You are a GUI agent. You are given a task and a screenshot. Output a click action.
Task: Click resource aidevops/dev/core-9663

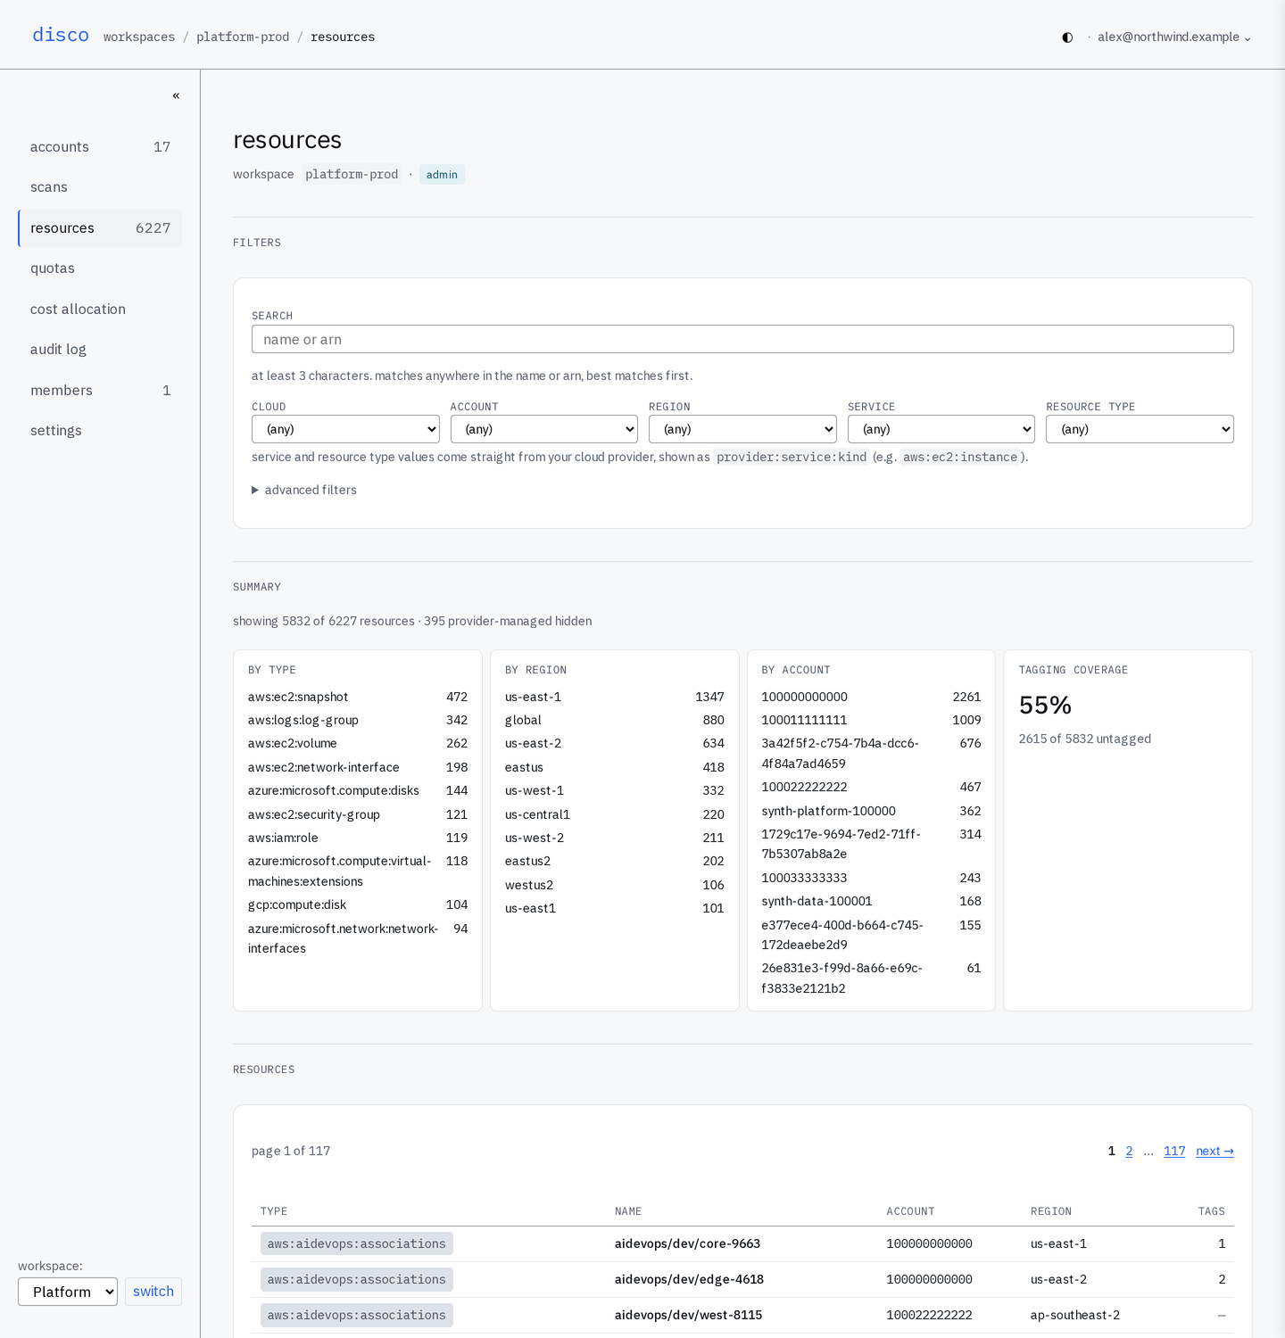[x=687, y=1243]
